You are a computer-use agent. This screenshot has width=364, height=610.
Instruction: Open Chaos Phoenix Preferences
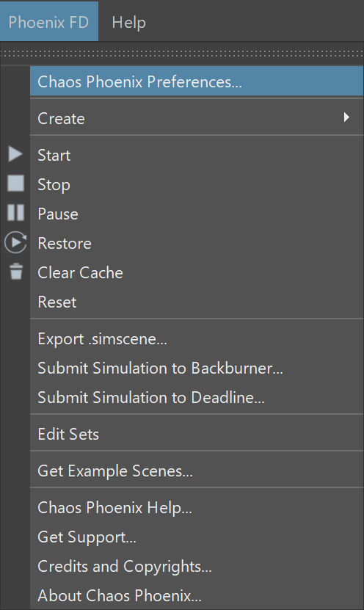(x=197, y=81)
